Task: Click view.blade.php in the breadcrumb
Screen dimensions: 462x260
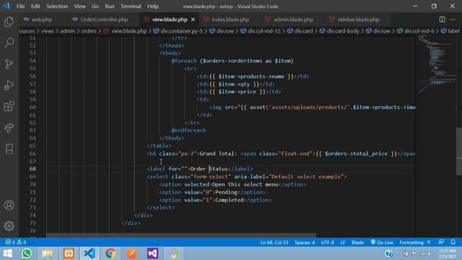Action: pos(128,31)
